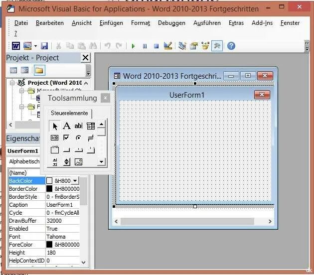Close the Projekt - Project panel

click(86, 58)
